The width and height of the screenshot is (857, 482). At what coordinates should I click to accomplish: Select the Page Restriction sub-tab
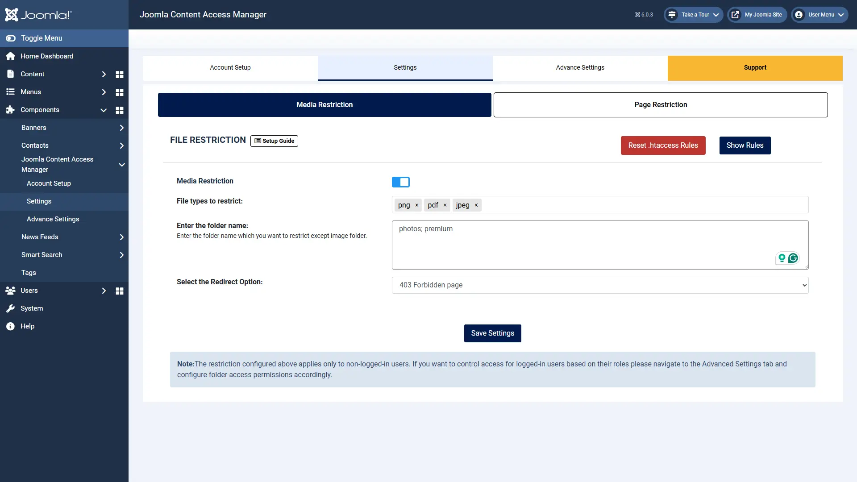click(661, 105)
